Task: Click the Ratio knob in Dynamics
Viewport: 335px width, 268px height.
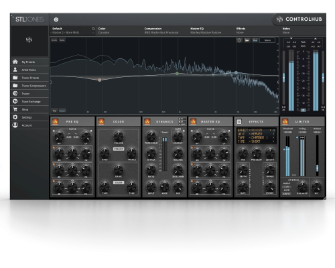Action: 151,170
